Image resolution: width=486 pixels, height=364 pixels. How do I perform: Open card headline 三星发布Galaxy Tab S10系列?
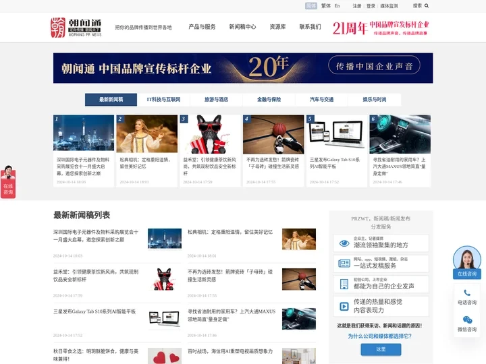pyautogui.click(x=335, y=163)
